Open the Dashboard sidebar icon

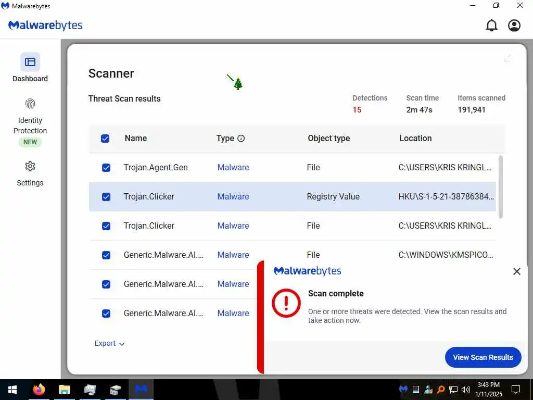30,62
